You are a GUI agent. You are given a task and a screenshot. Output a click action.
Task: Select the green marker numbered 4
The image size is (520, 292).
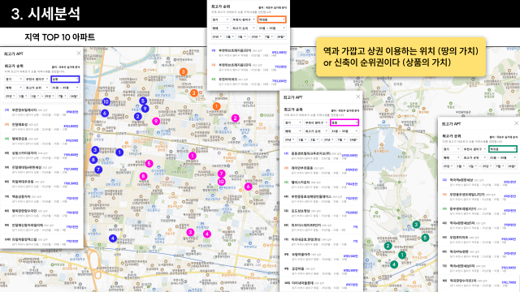coord(394,264)
